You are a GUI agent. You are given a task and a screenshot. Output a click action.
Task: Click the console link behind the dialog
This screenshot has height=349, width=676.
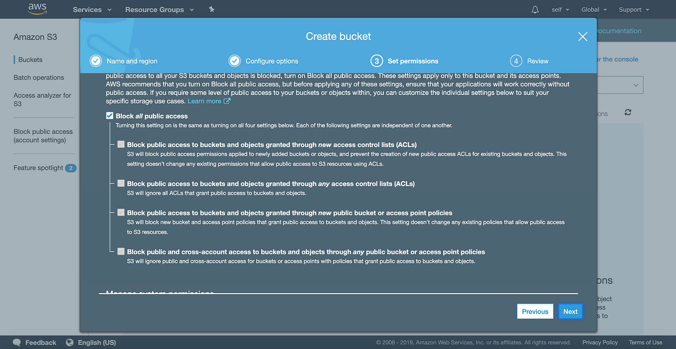(618, 59)
